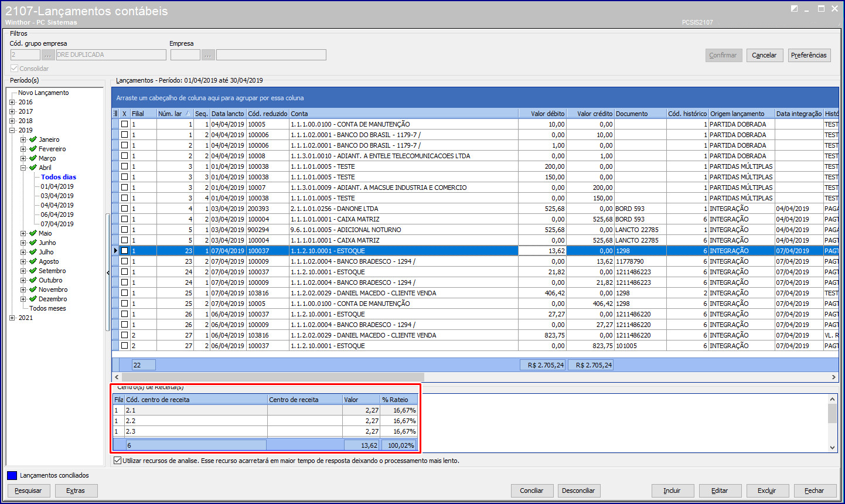Tick checkbox of ADIANT. A ENTELE TELECOMUNICACOES row
The image size is (845, 504).
pos(124,156)
